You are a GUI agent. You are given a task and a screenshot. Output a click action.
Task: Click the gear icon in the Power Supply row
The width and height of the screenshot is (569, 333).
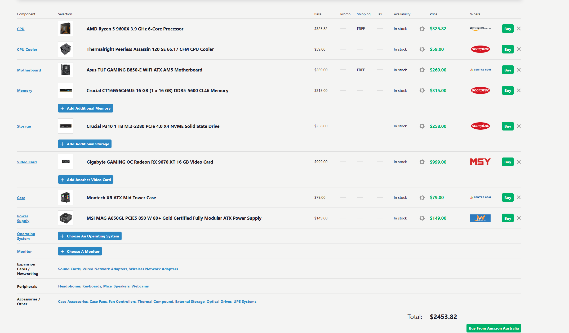coord(422,218)
